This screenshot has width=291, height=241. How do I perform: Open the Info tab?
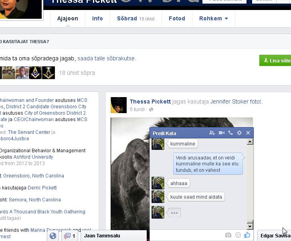click(x=97, y=18)
